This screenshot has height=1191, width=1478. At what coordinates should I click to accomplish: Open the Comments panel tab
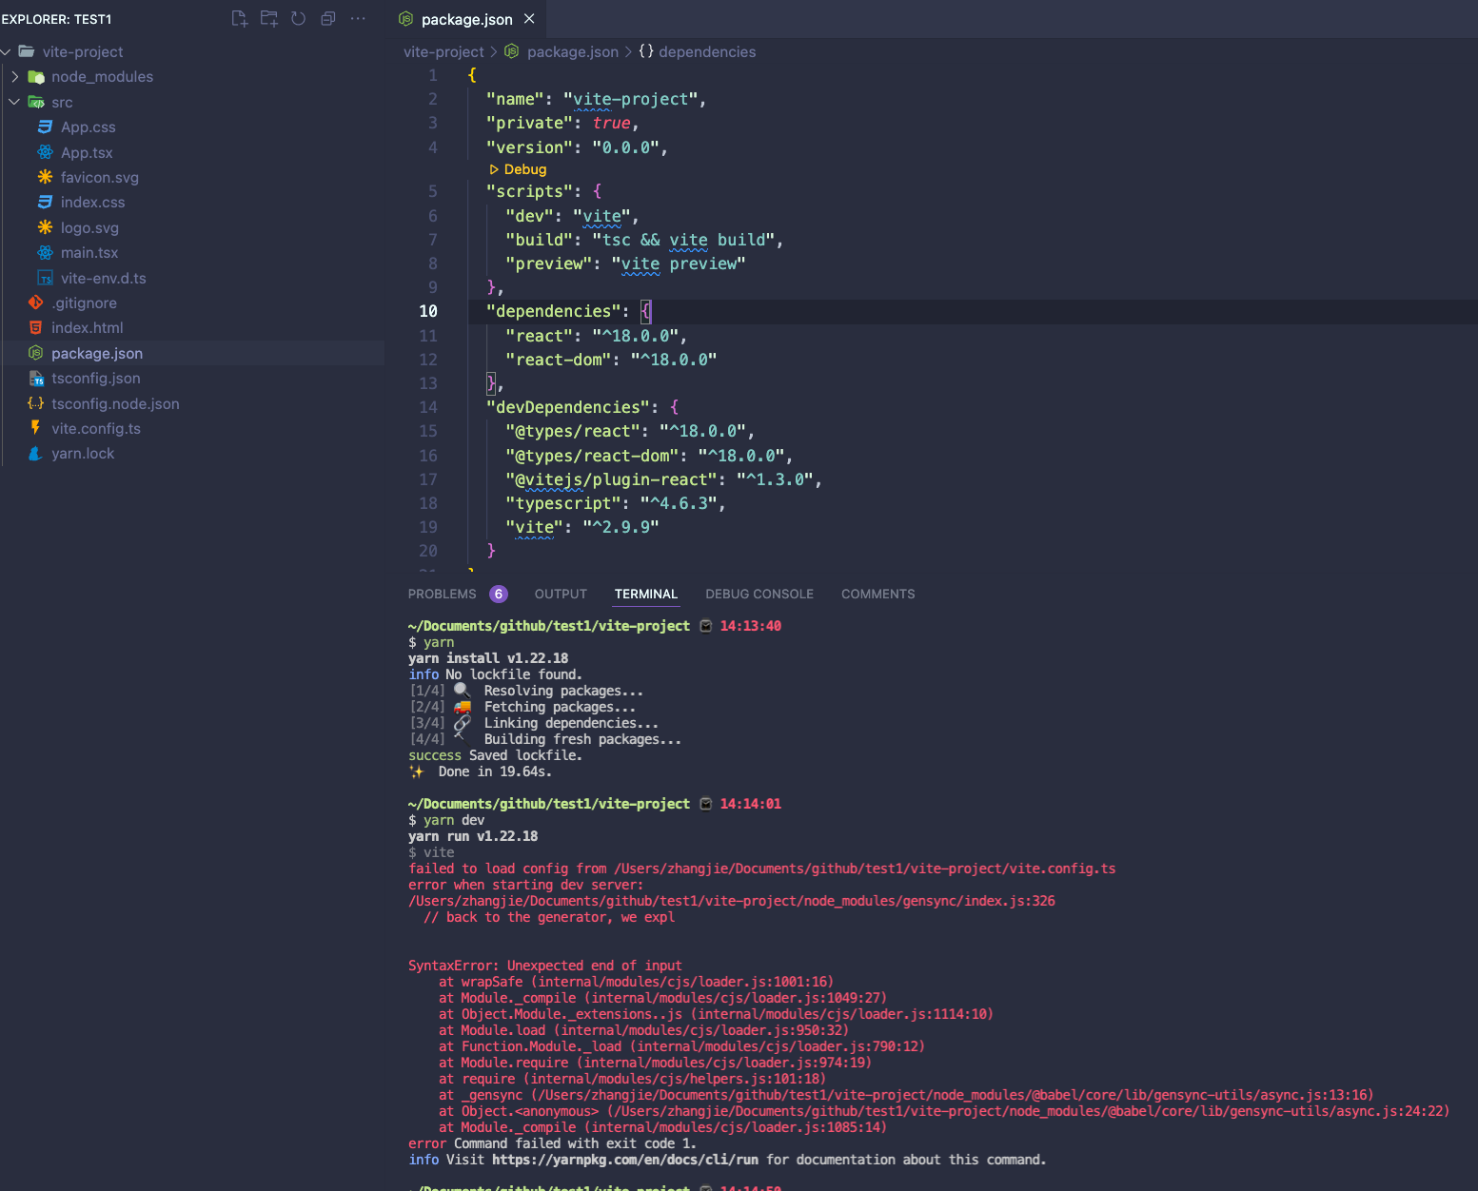click(x=877, y=594)
